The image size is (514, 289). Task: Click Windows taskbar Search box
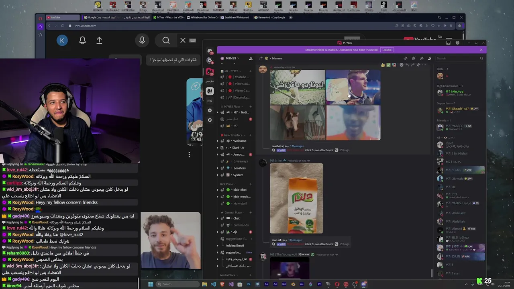click(178, 284)
